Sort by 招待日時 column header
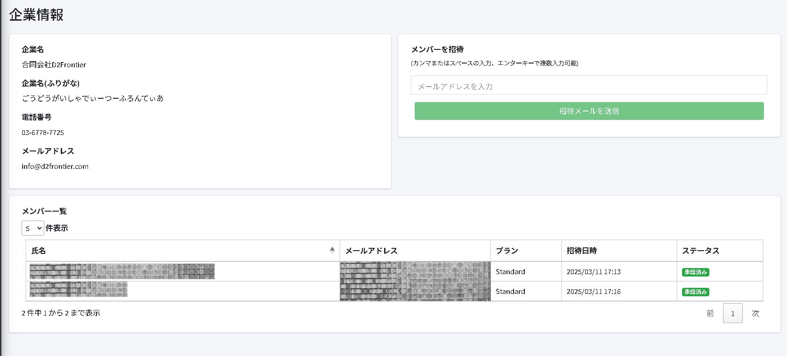The width and height of the screenshot is (787, 356). pos(582,251)
